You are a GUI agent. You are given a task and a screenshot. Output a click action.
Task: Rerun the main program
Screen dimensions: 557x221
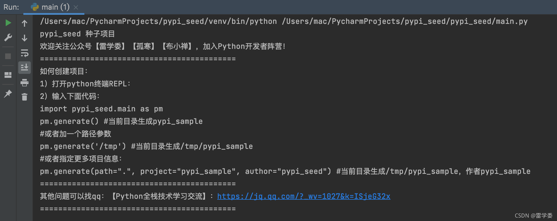click(x=8, y=23)
